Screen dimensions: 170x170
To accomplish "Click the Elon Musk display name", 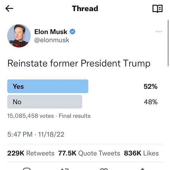I will pyautogui.click(x=51, y=32).
